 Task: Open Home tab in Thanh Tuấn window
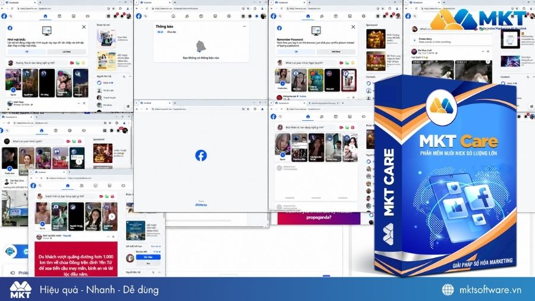(68, 186)
